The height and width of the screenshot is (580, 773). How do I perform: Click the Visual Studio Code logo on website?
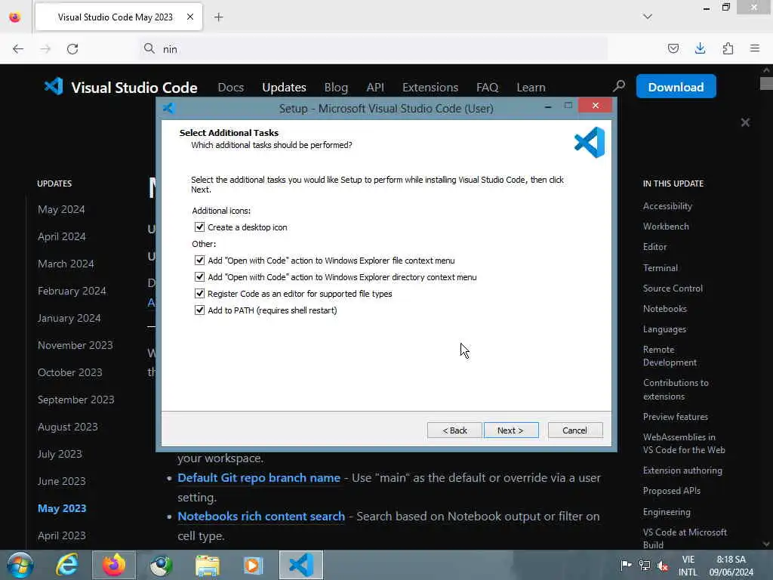tap(54, 87)
